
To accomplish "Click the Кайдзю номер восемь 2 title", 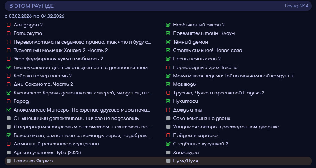I will point(42,76).
